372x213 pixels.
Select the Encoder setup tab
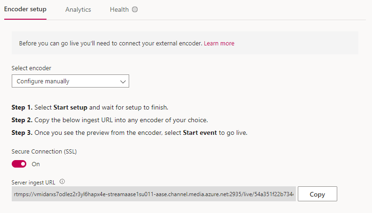pyautogui.click(x=25, y=9)
